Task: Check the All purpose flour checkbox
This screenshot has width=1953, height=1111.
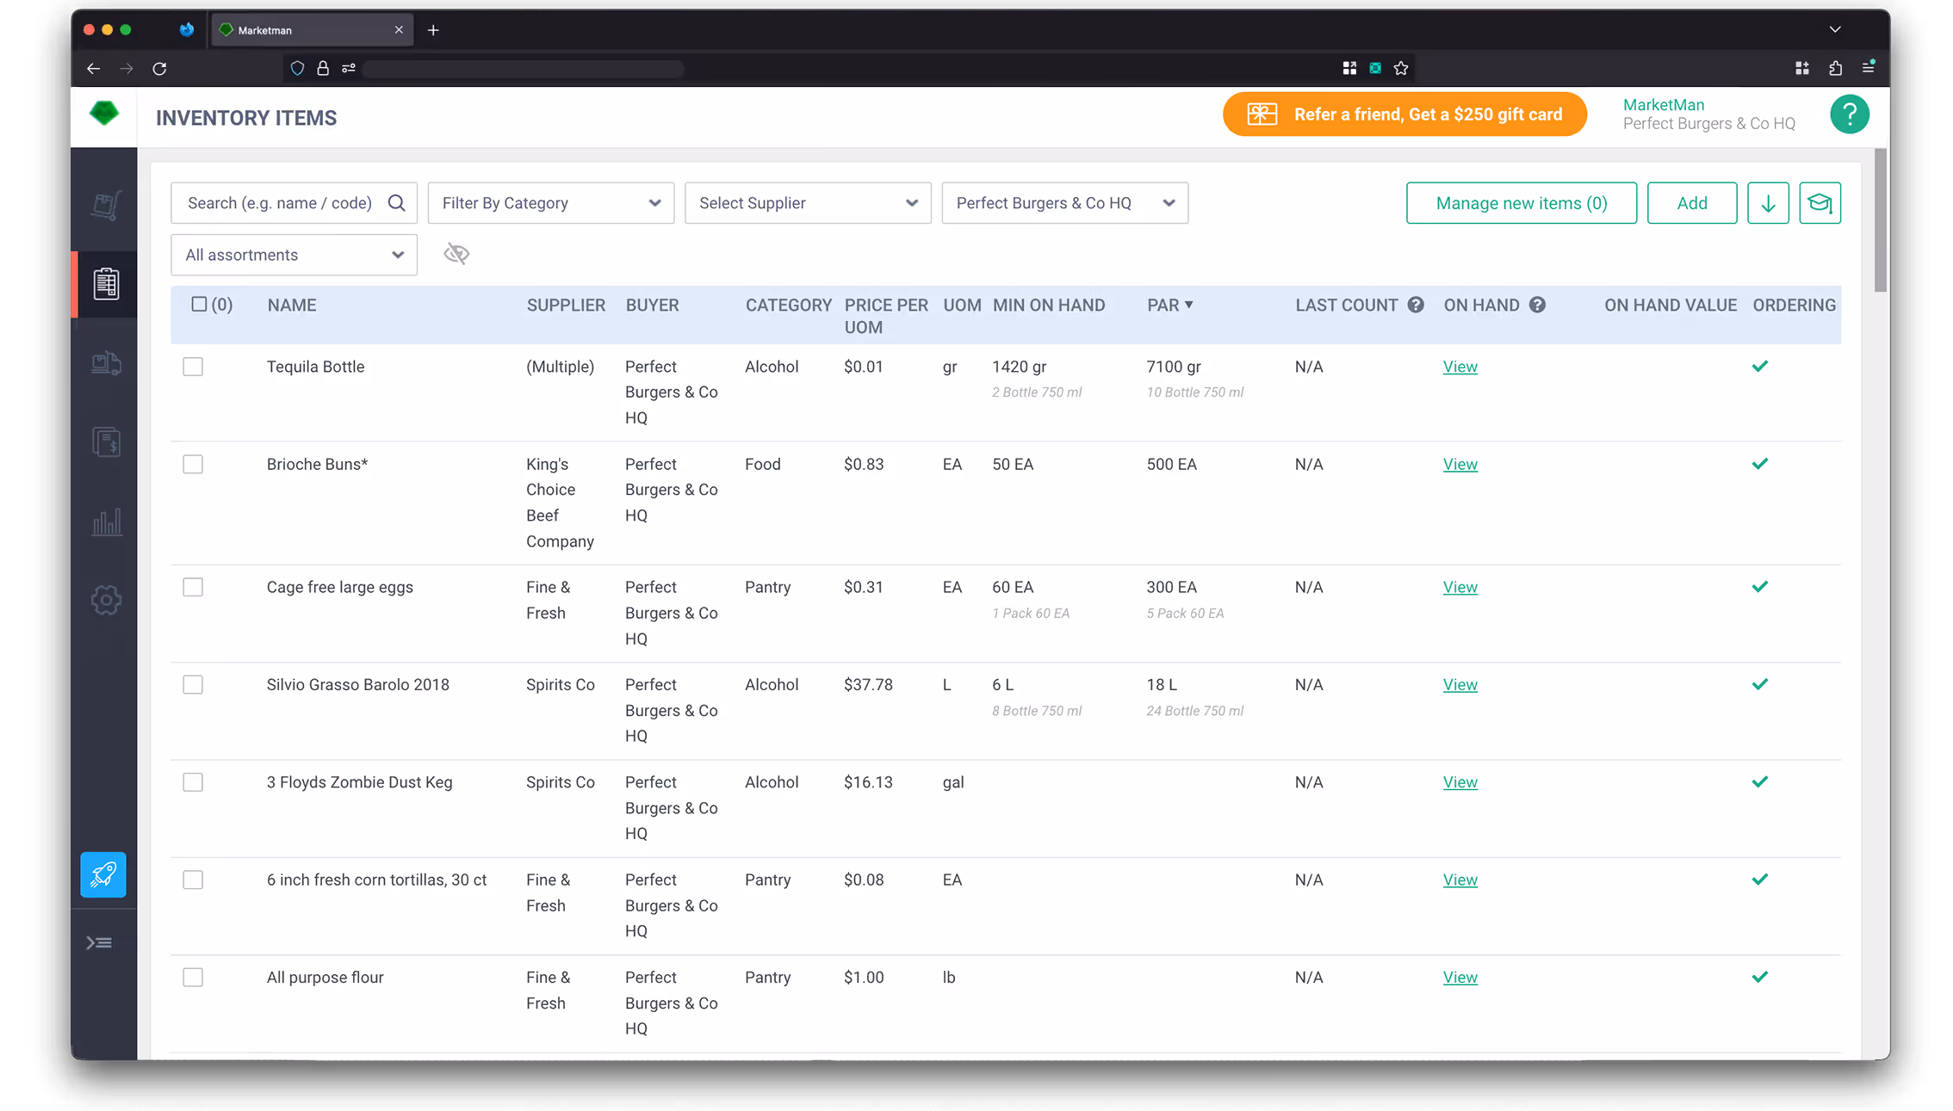Action: (x=193, y=978)
